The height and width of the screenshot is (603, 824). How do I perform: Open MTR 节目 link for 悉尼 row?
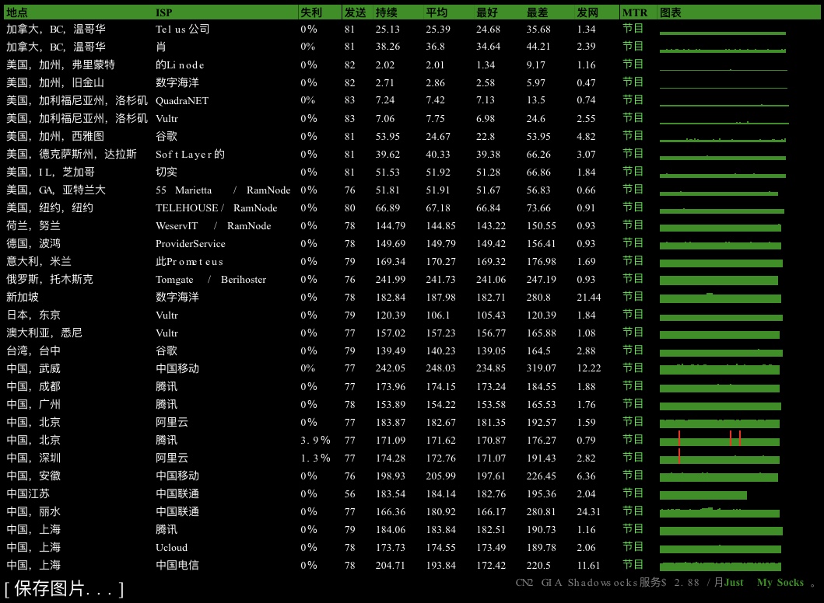pos(633,332)
